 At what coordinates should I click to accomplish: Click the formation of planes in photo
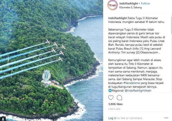(x=56, y=50)
